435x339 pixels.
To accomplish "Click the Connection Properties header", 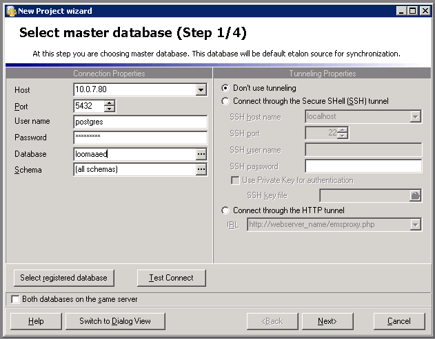I will click(x=109, y=74).
